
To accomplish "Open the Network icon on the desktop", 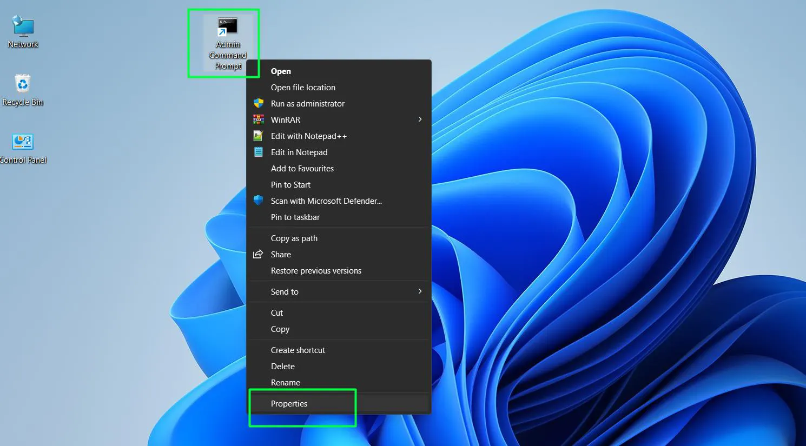I will [23, 27].
